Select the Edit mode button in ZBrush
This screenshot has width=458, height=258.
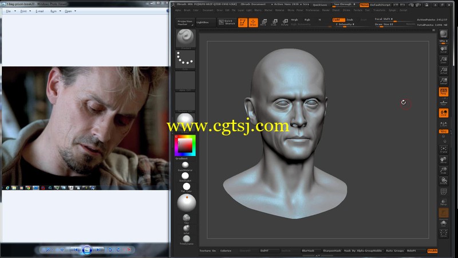pyautogui.click(x=242, y=22)
